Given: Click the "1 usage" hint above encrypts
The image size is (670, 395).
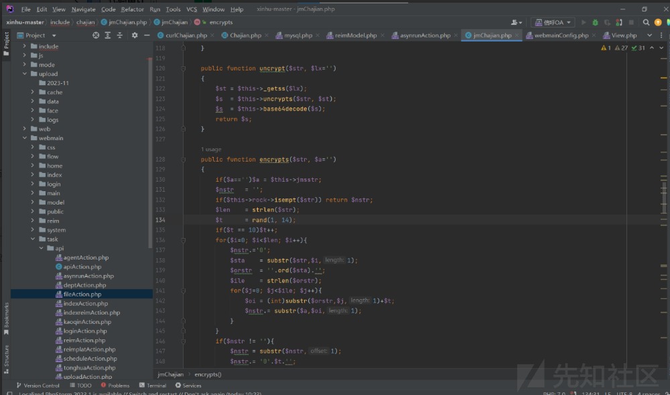Looking at the screenshot, I should tap(211, 149).
